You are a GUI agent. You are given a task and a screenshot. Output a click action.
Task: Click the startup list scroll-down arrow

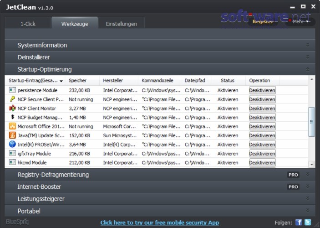click(312, 164)
